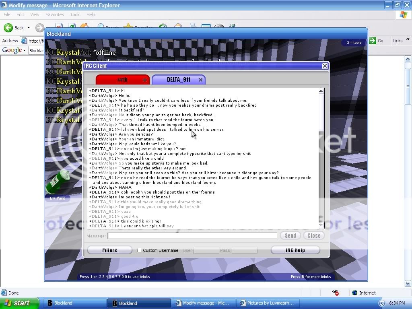This screenshot has height=309, width=412.
Task: Click the green spray paint can icon
Action: coord(58,181)
